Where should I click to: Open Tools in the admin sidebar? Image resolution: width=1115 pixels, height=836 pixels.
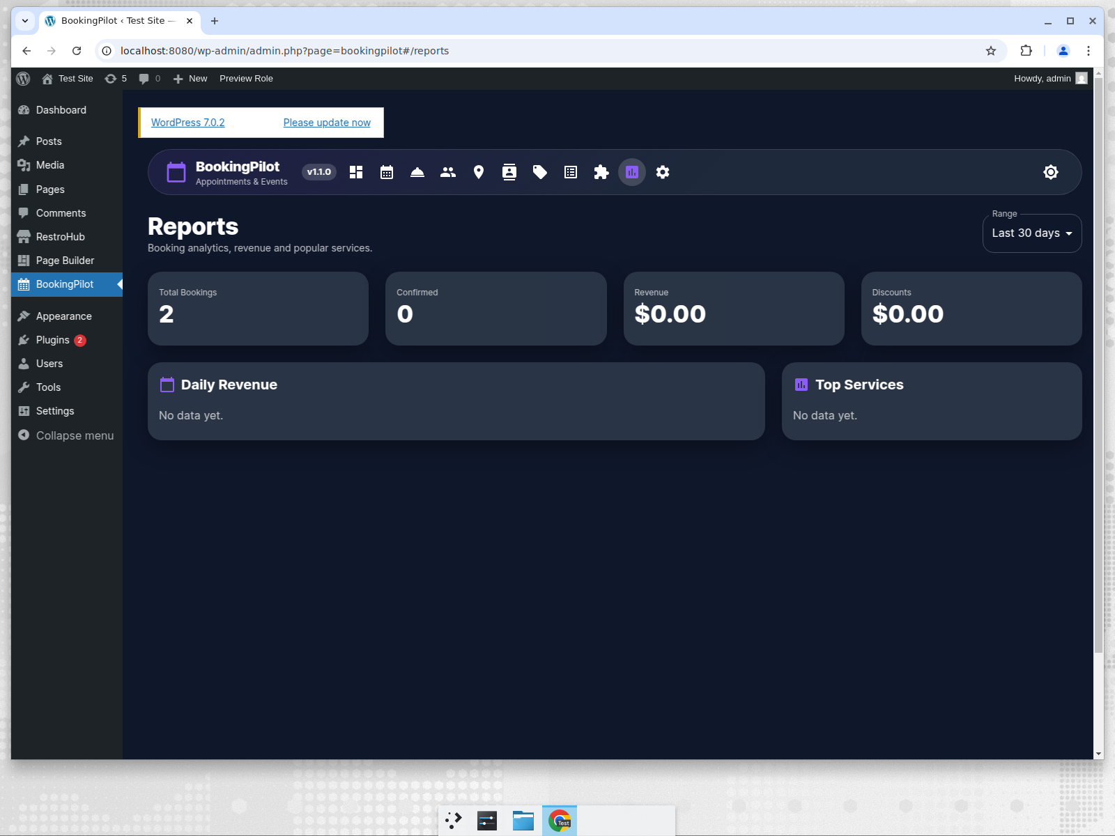(67, 387)
